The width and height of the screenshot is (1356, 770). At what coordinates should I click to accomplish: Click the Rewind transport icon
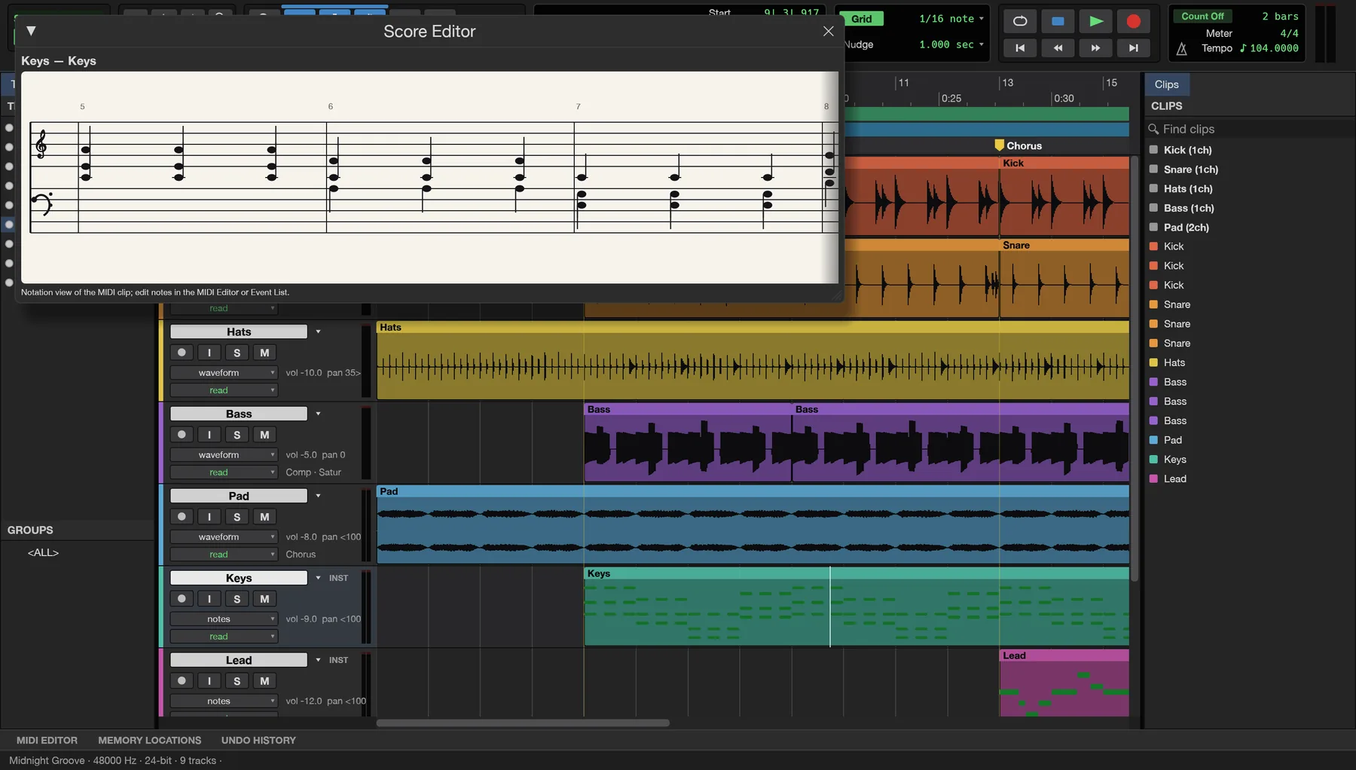pos(1058,48)
